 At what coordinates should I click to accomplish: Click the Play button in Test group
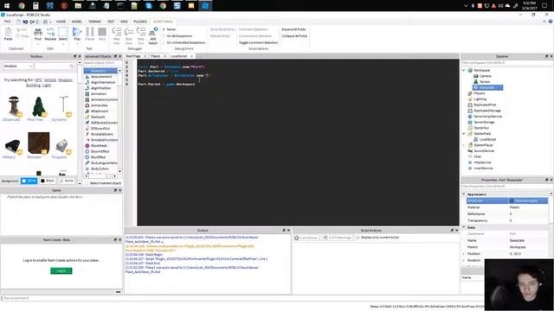tap(77, 32)
